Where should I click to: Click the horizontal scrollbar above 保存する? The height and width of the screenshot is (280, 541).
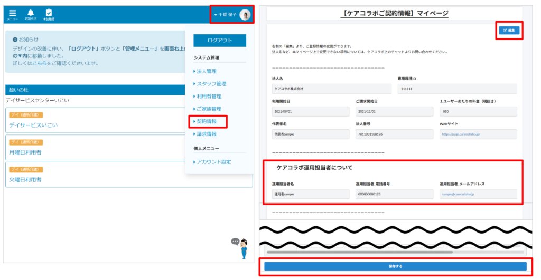pyautogui.click(x=359, y=252)
